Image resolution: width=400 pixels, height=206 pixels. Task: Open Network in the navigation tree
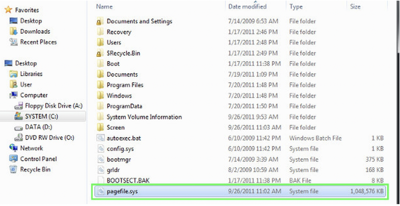(32, 148)
